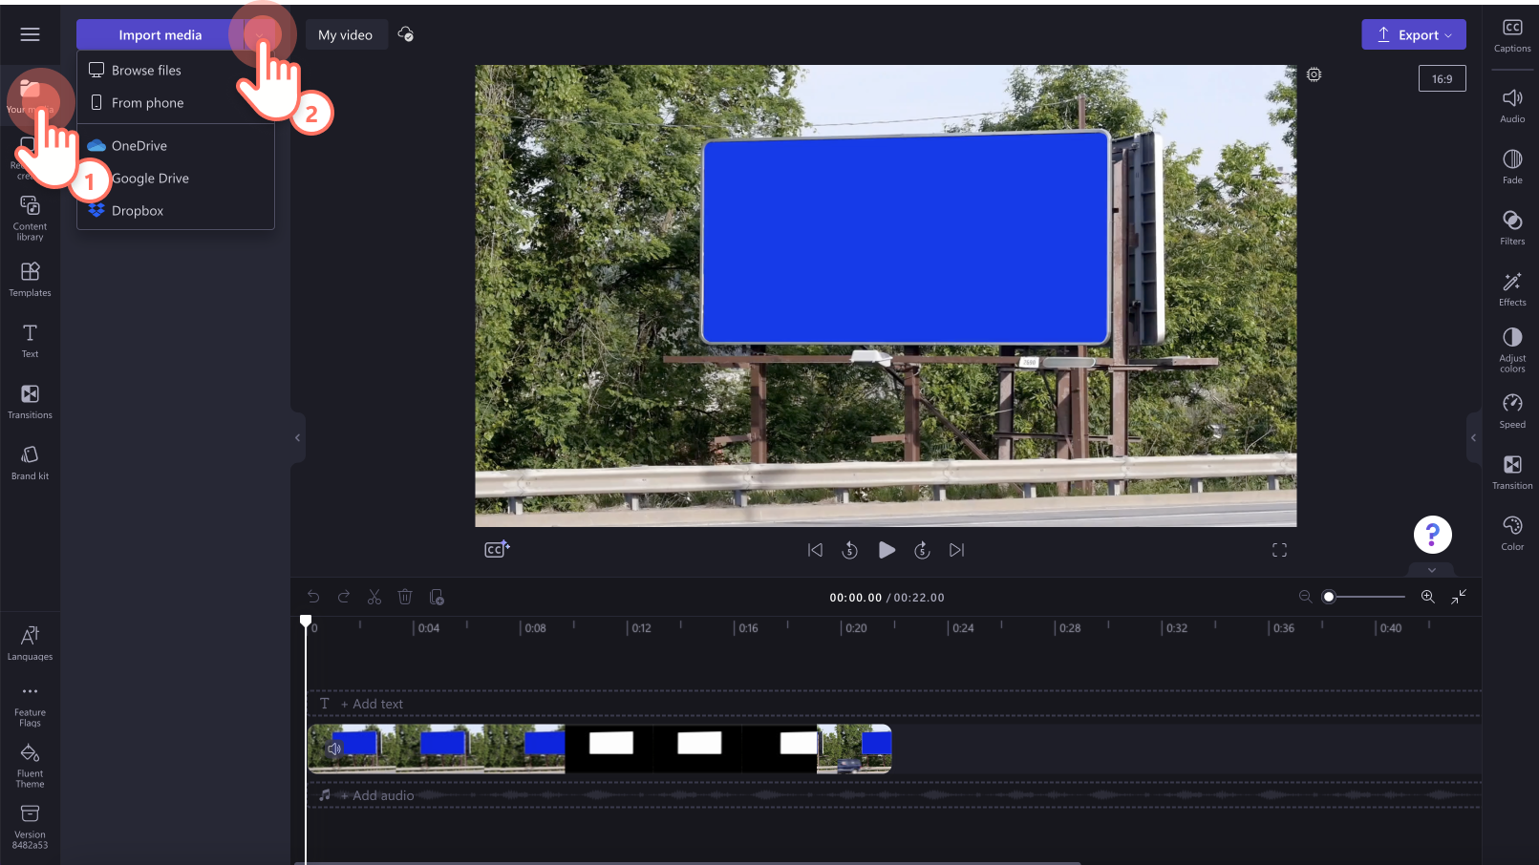Undo the last action

313,597
